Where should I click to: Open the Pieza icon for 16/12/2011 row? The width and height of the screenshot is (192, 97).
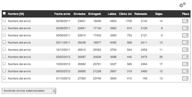pos(185,50)
